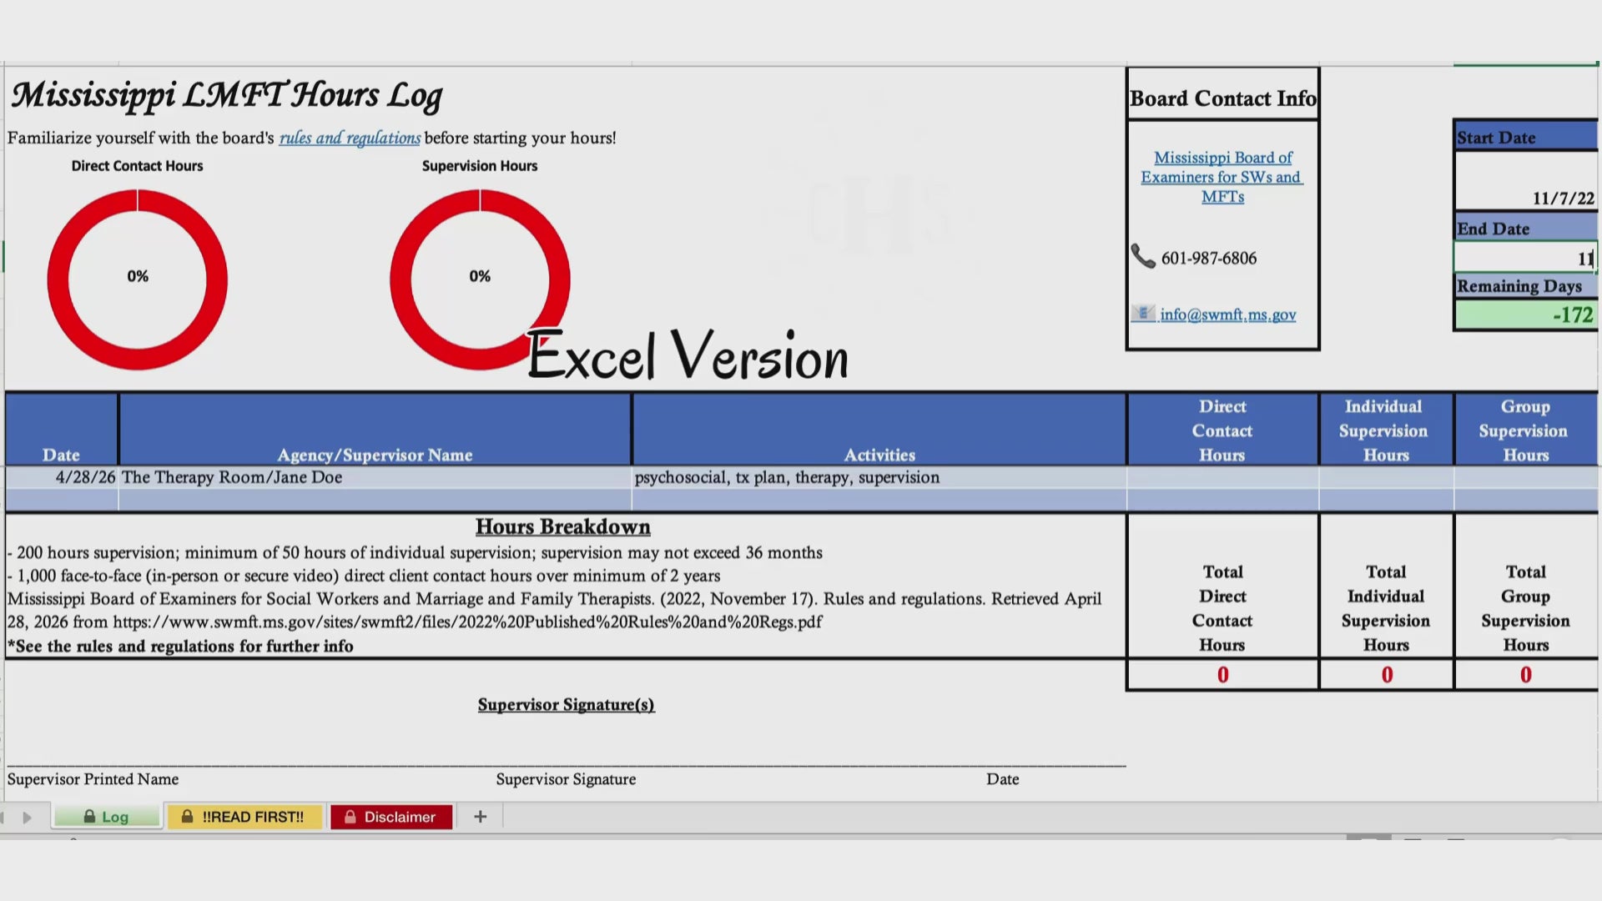Select the Remaining Days green cell

pos(1526,315)
